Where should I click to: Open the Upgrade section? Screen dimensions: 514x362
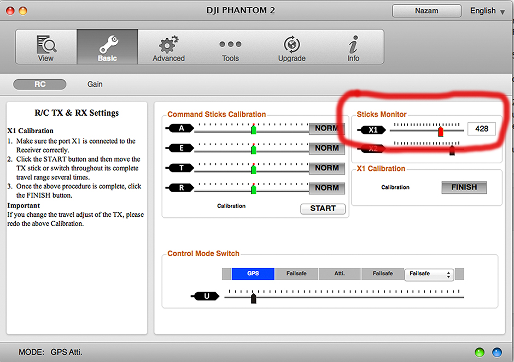pos(291,47)
